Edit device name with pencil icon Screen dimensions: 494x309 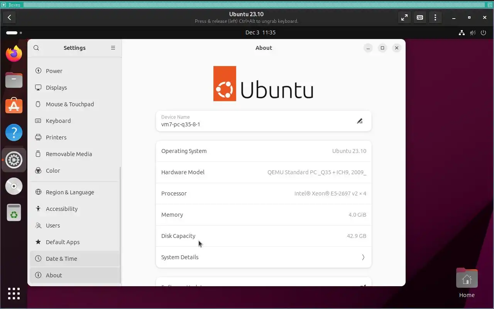360,121
